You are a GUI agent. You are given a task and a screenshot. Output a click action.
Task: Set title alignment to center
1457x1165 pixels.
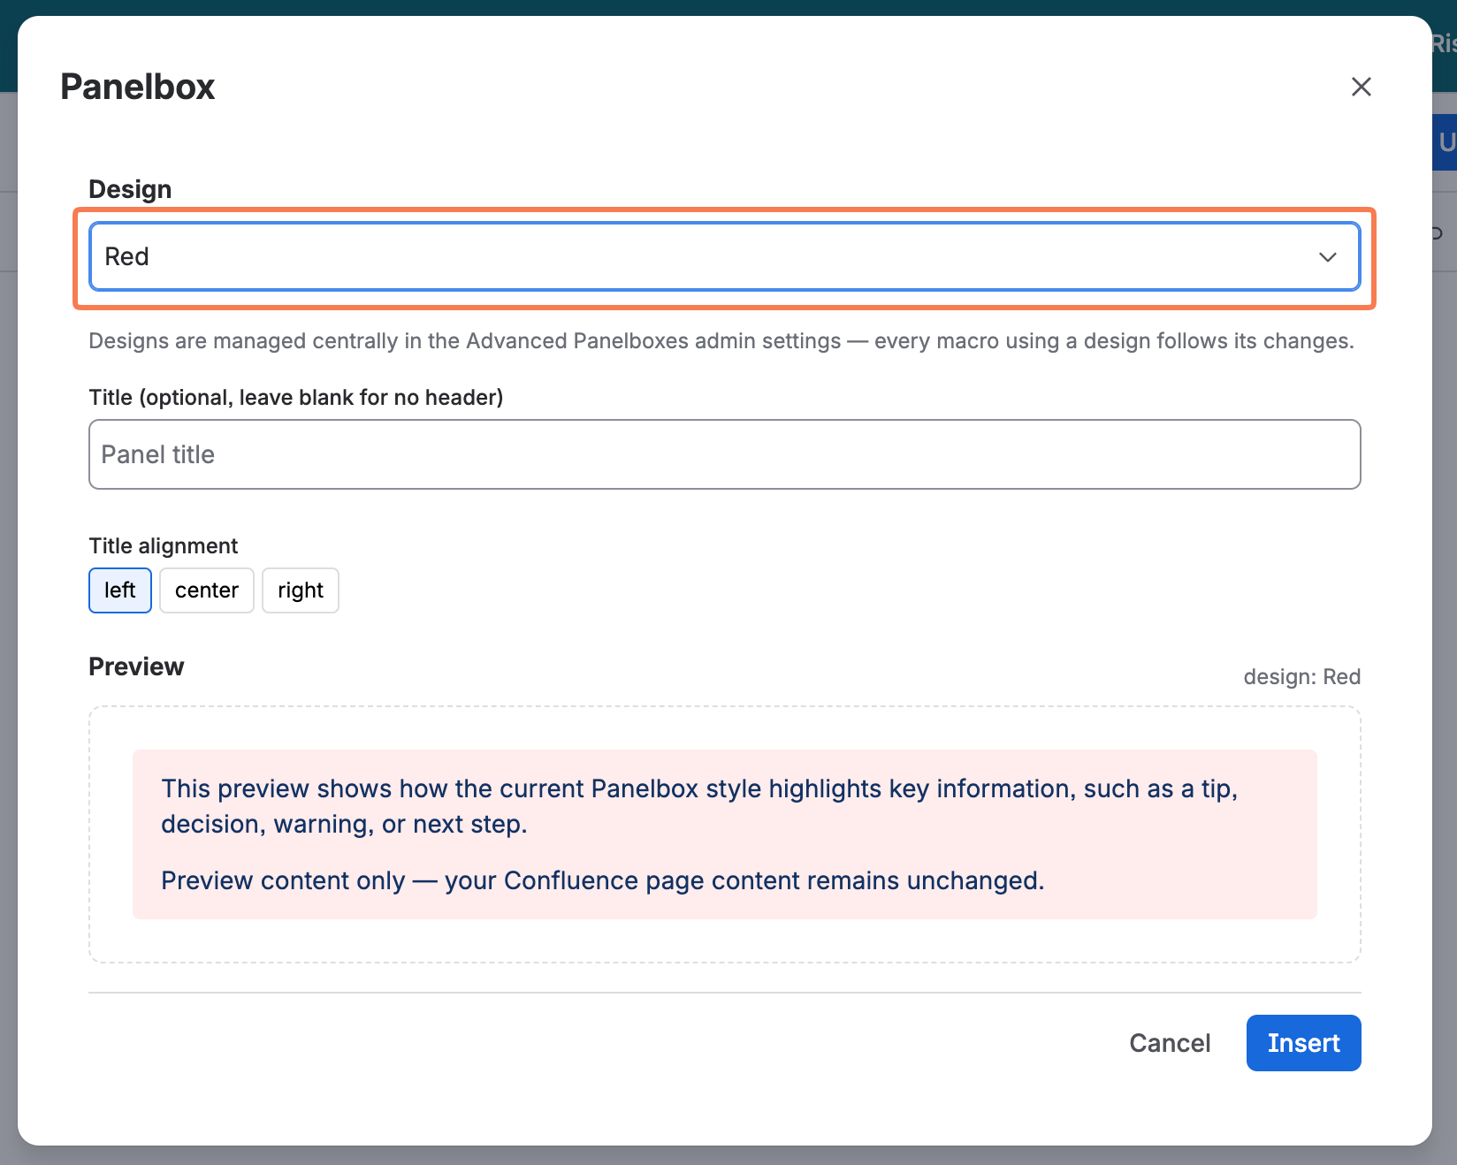tap(207, 590)
